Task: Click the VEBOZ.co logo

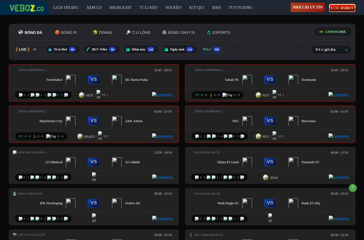Action: [x=26, y=8]
